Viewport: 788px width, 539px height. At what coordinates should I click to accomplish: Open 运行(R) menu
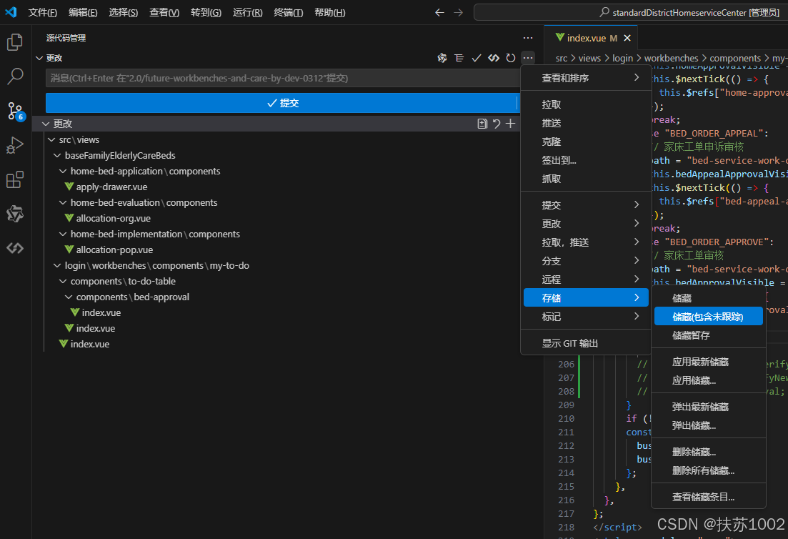click(248, 13)
